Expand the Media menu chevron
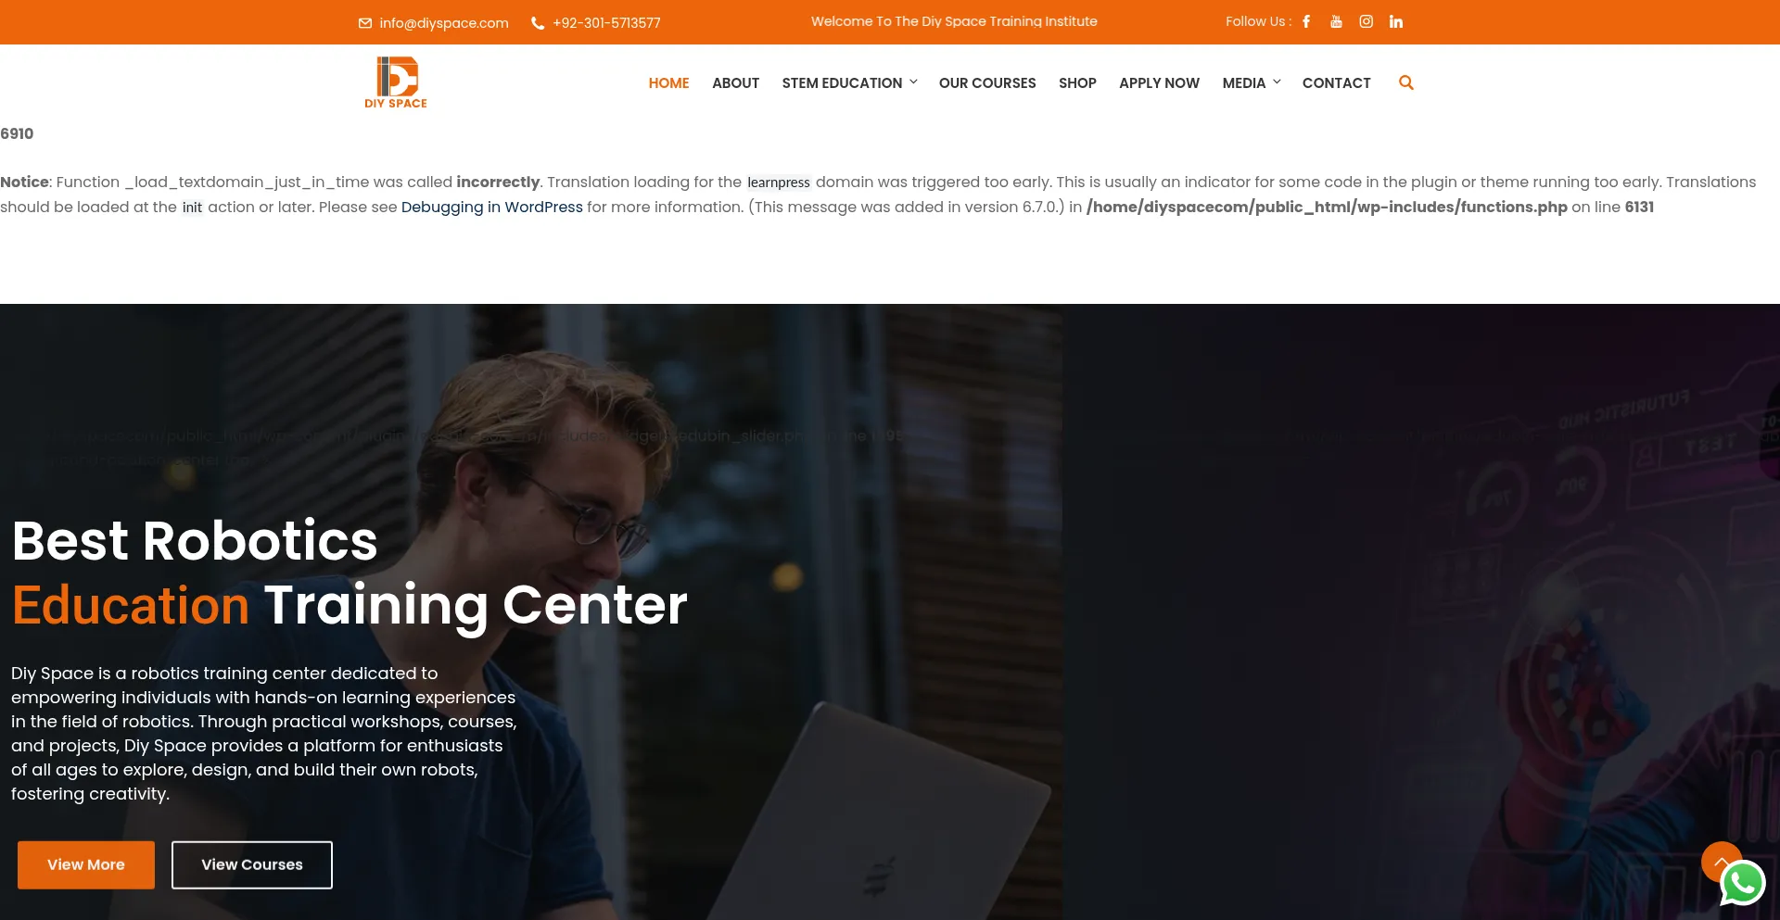The image size is (1780, 920). click(1277, 82)
